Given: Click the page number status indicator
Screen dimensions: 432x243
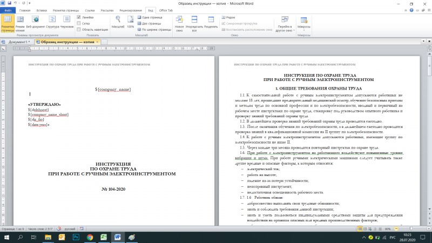Looking at the screenshot, I should tap(12, 229).
